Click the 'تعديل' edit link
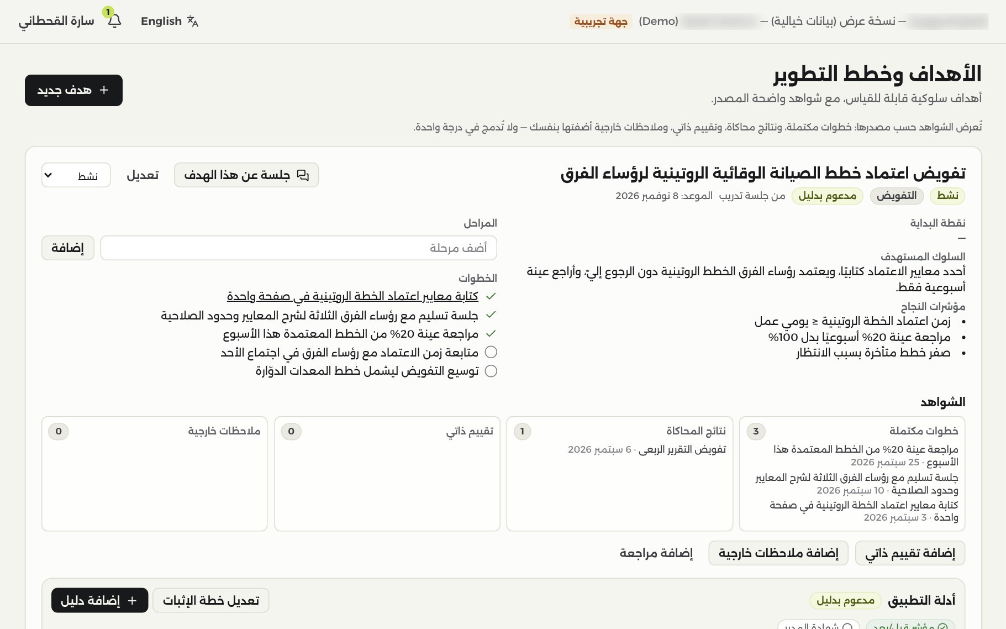The width and height of the screenshot is (1006, 629). 143,175
